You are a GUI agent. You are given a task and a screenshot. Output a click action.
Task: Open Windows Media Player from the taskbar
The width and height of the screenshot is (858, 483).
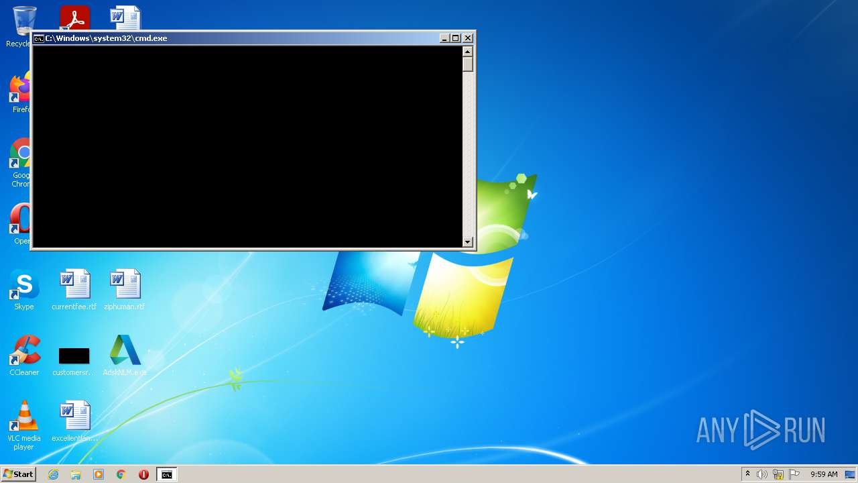tap(99, 474)
